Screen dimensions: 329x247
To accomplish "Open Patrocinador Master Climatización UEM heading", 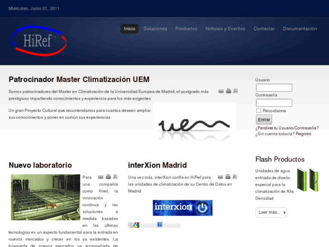I will [79, 79].
